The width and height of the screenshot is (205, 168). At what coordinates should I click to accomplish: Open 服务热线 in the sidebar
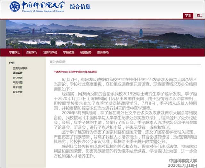pos(18,92)
